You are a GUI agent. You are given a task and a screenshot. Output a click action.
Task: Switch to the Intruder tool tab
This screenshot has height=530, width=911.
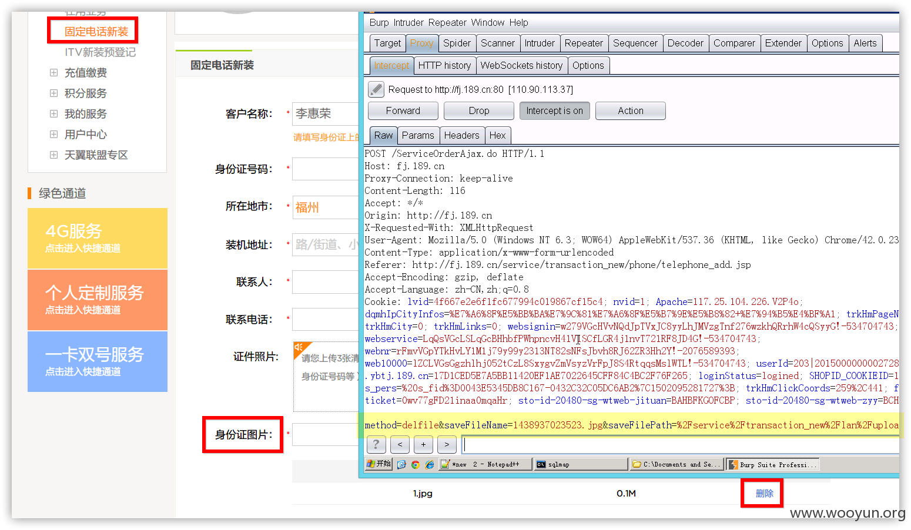pyautogui.click(x=540, y=43)
